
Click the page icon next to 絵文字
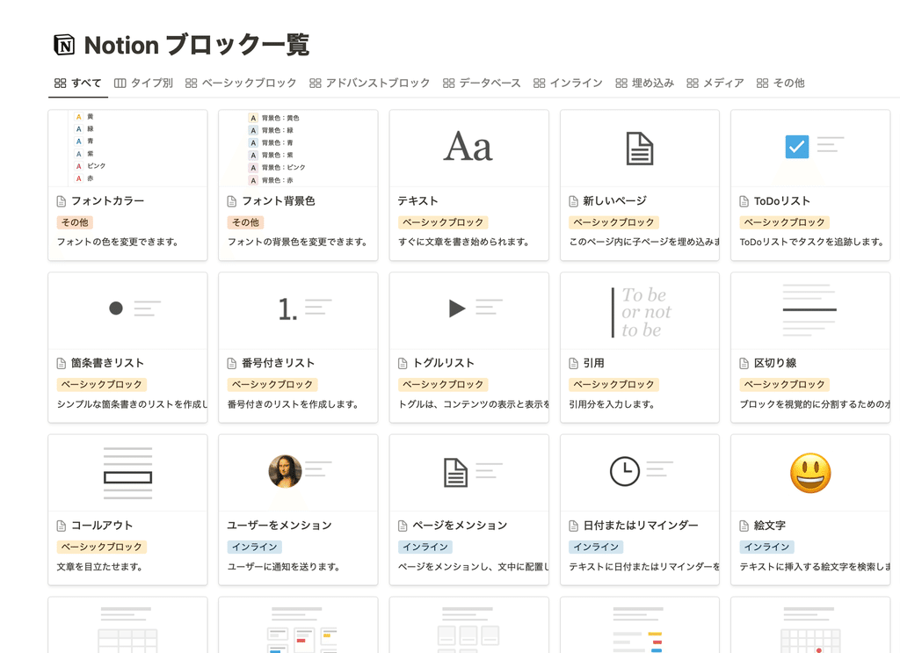(x=744, y=526)
